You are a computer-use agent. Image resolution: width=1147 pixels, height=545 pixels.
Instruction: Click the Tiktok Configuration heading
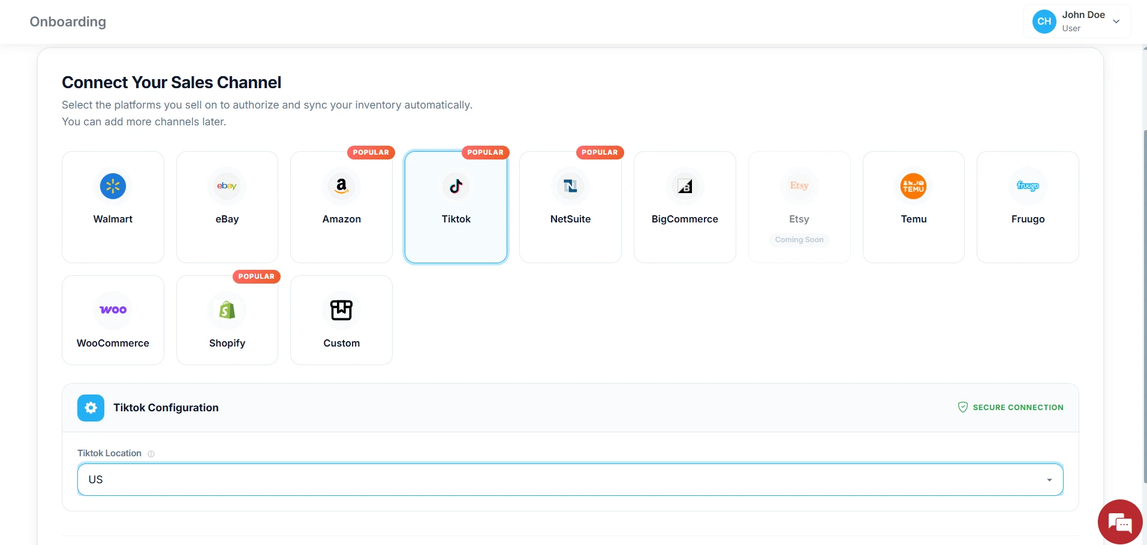coord(166,408)
